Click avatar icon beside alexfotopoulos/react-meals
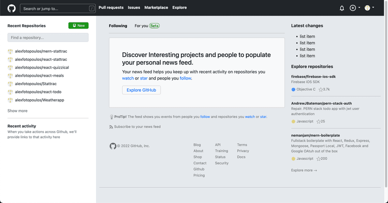388x203 pixels. [x=10, y=76]
